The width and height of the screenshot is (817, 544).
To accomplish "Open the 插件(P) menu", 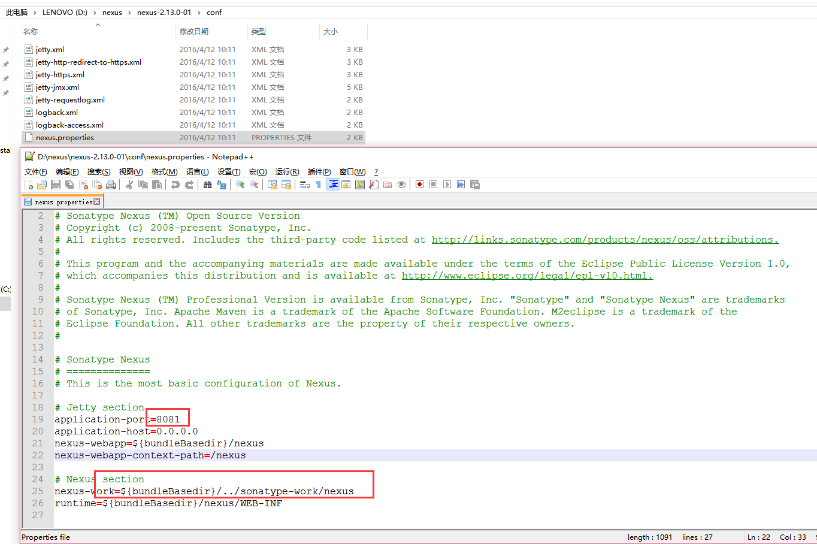I will pyautogui.click(x=319, y=172).
